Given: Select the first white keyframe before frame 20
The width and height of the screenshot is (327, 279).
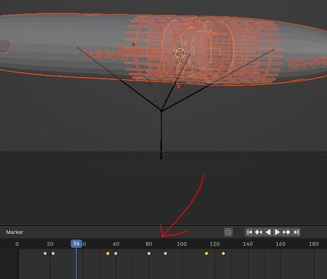Looking at the screenshot, I should coord(45,253).
